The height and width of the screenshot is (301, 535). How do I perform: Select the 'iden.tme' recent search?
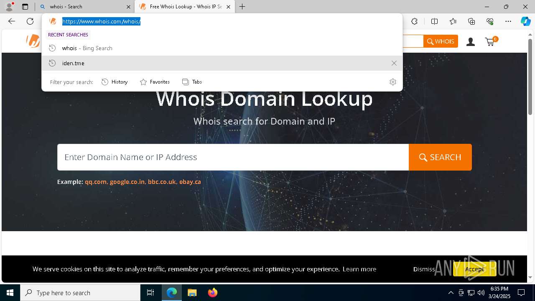coord(222,63)
